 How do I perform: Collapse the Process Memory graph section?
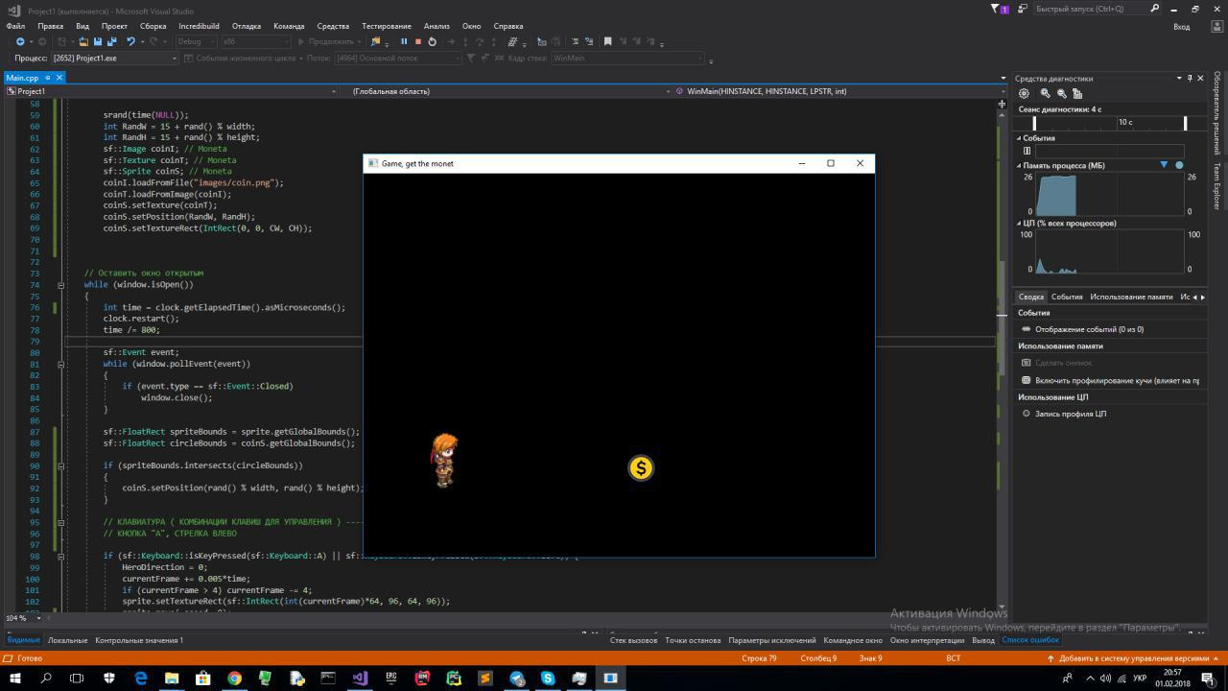1019,166
